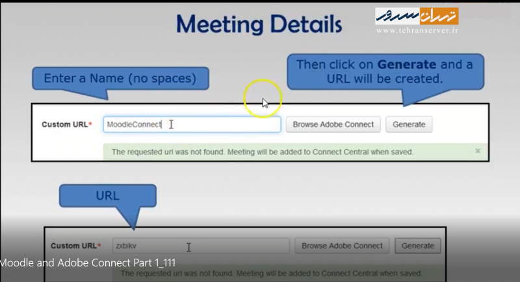The width and height of the screenshot is (520, 282).
Task: Click the red asterisk beside the upper Custom URL
Action: pos(90,124)
